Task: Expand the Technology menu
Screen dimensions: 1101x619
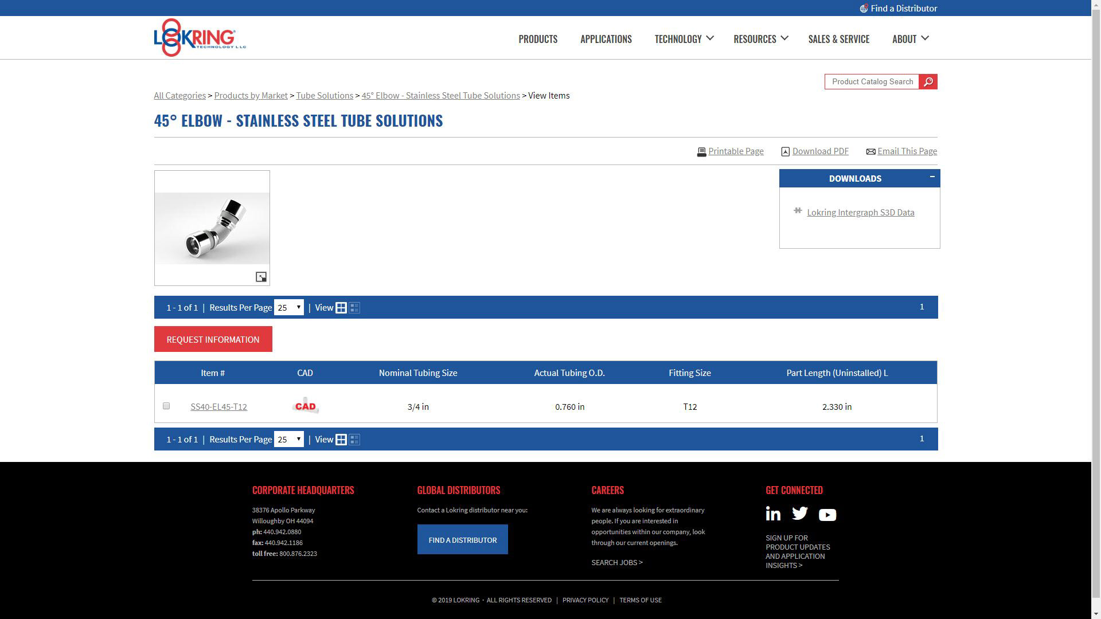Action: pyautogui.click(x=684, y=39)
